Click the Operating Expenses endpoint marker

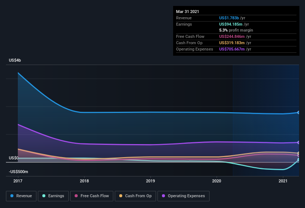point(298,143)
